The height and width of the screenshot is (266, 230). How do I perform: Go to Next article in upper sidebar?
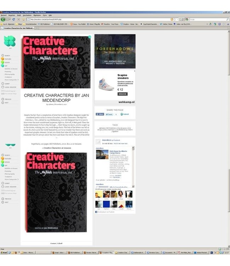[x=5, y=102]
